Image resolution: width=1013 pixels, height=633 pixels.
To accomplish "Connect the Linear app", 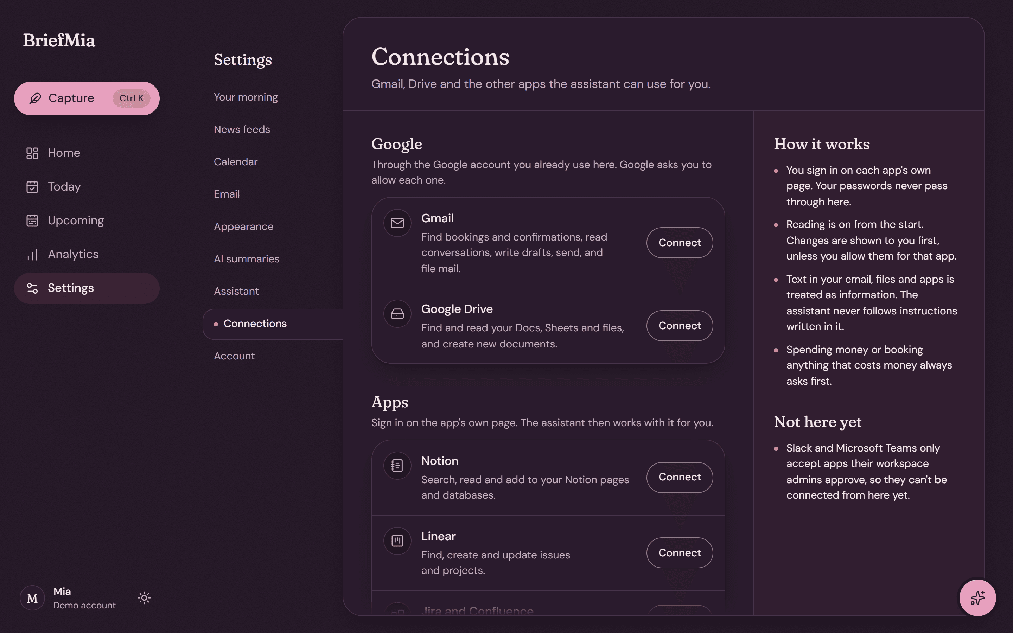I will point(680,552).
